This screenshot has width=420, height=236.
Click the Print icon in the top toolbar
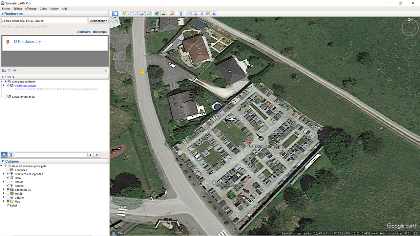196,14
